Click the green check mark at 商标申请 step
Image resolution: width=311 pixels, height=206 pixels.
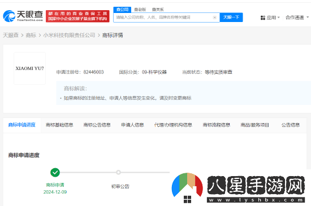[55, 172]
